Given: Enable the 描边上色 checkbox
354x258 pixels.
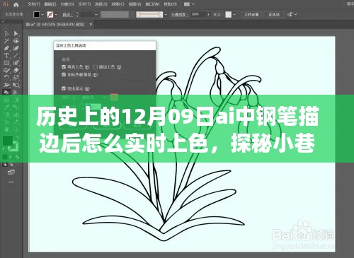Looking at the screenshot, I should point(96,67).
